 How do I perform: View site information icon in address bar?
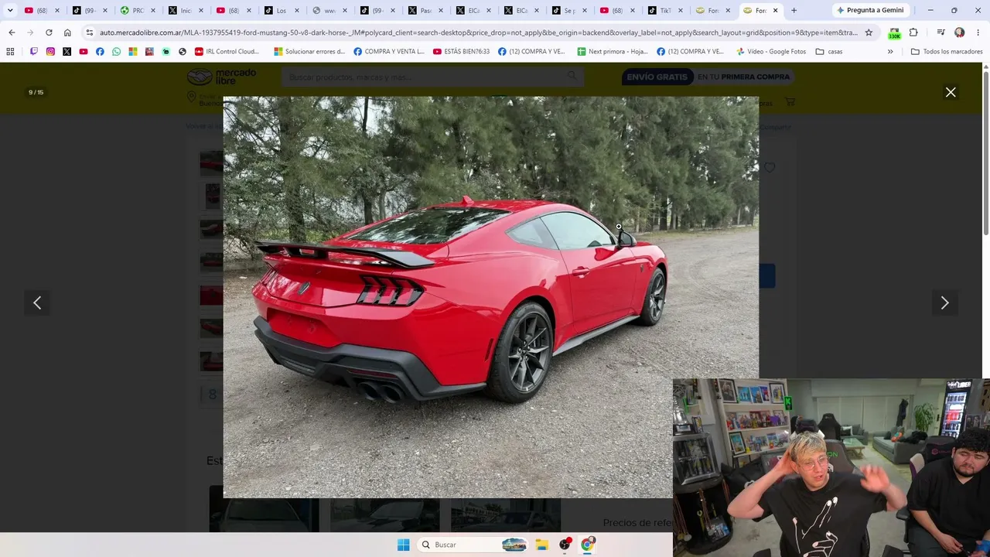(x=90, y=32)
